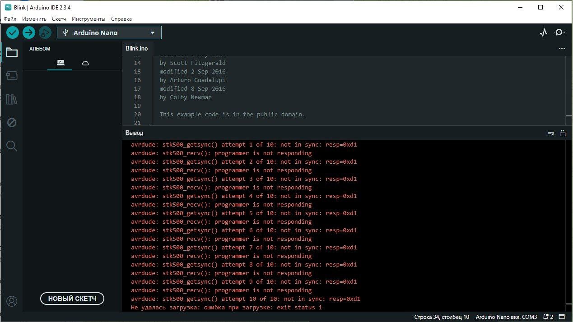This screenshot has height=322, width=573.
Task: Open the Файл menu
Action: point(10,19)
